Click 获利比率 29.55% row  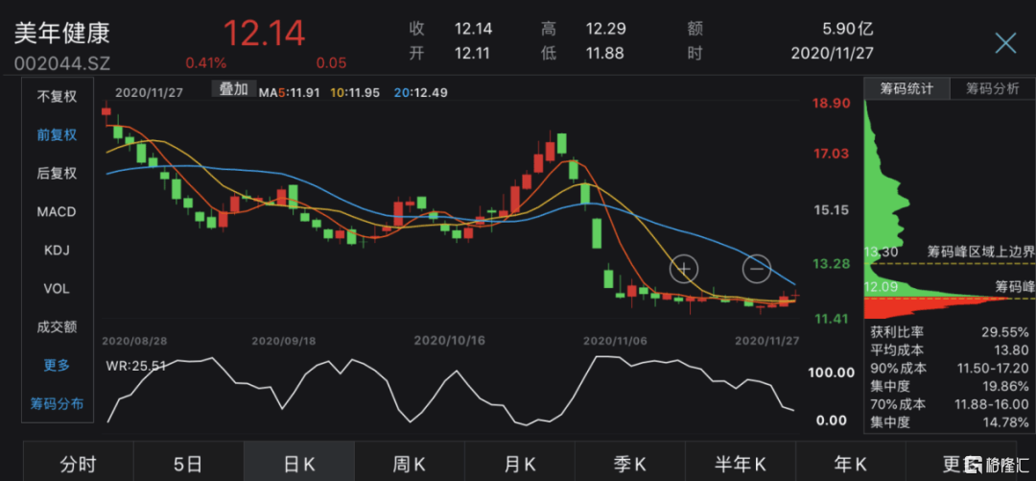click(950, 332)
